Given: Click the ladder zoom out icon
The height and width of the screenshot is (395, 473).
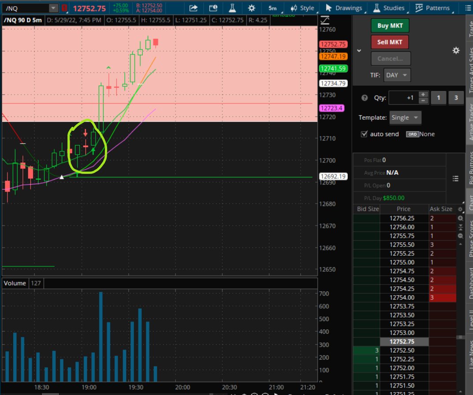Looking at the screenshot, I should pos(460,236).
